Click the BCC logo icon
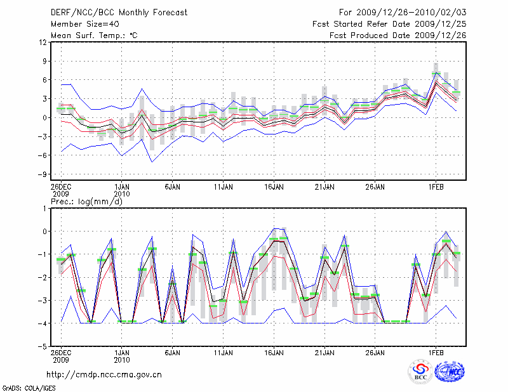508x392 pixels. tap(420, 371)
